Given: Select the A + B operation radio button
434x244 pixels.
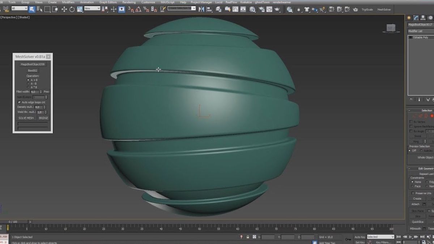Looking at the screenshot, I should (28, 80).
